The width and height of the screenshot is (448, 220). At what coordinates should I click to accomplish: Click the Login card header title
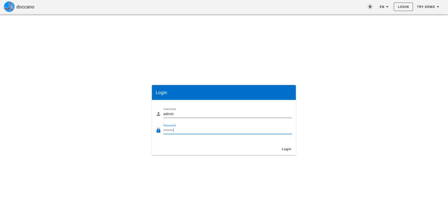click(x=161, y=92)
